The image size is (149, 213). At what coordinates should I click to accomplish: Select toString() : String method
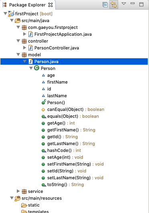[66, 184]
